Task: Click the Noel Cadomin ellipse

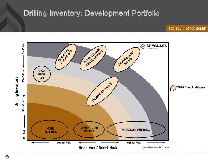Action: click(50, 130)
